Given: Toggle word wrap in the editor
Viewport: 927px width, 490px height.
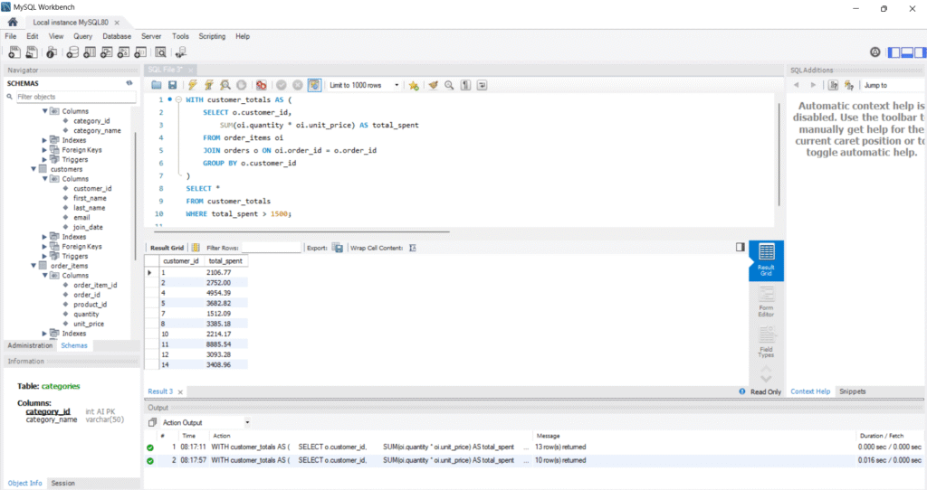Looking at the screenshot, I should click(x=483, y=85).
